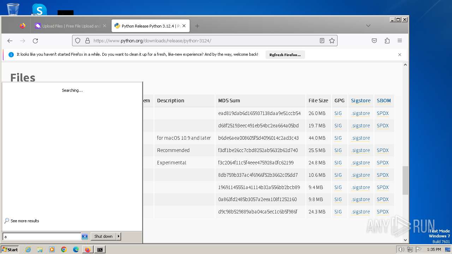Click the Start button
The height and width of the screenshot is (254, 452).
click(x=10, y=249)
